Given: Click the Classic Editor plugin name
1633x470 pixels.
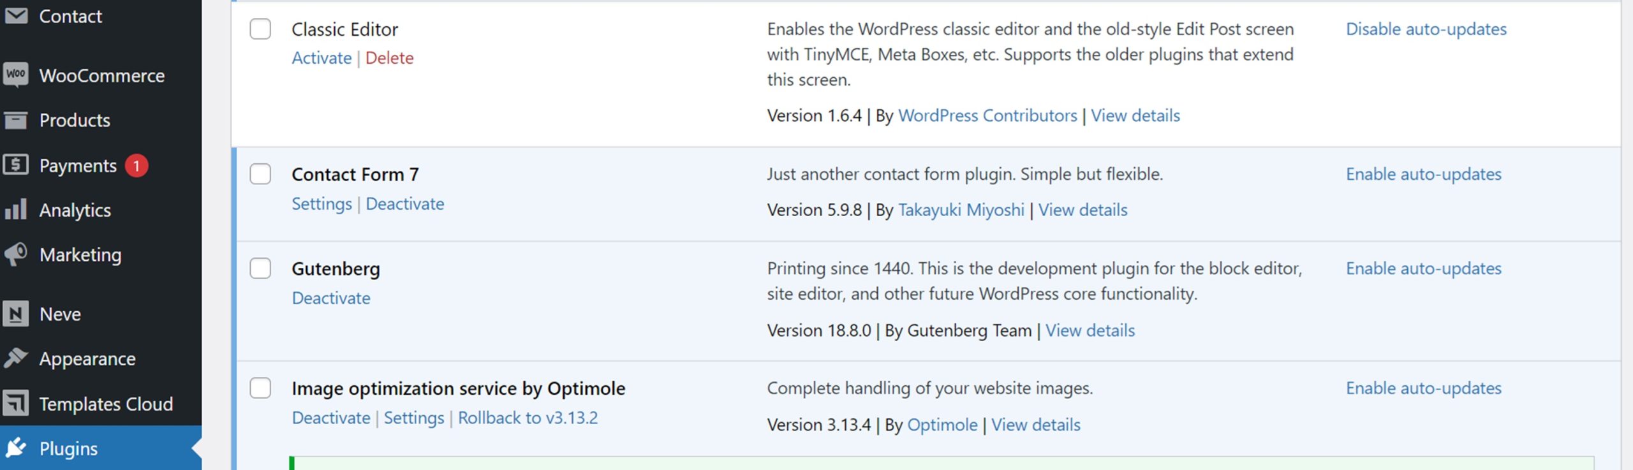Looking at the screenshot, I should [x=344, y=29].
